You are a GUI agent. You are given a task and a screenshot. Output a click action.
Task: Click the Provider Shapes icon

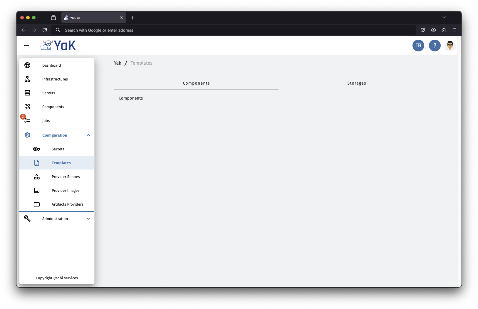click(37, 177)
